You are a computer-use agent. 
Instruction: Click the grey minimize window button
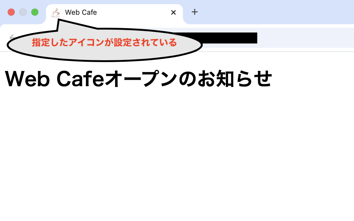click(23, 12)
